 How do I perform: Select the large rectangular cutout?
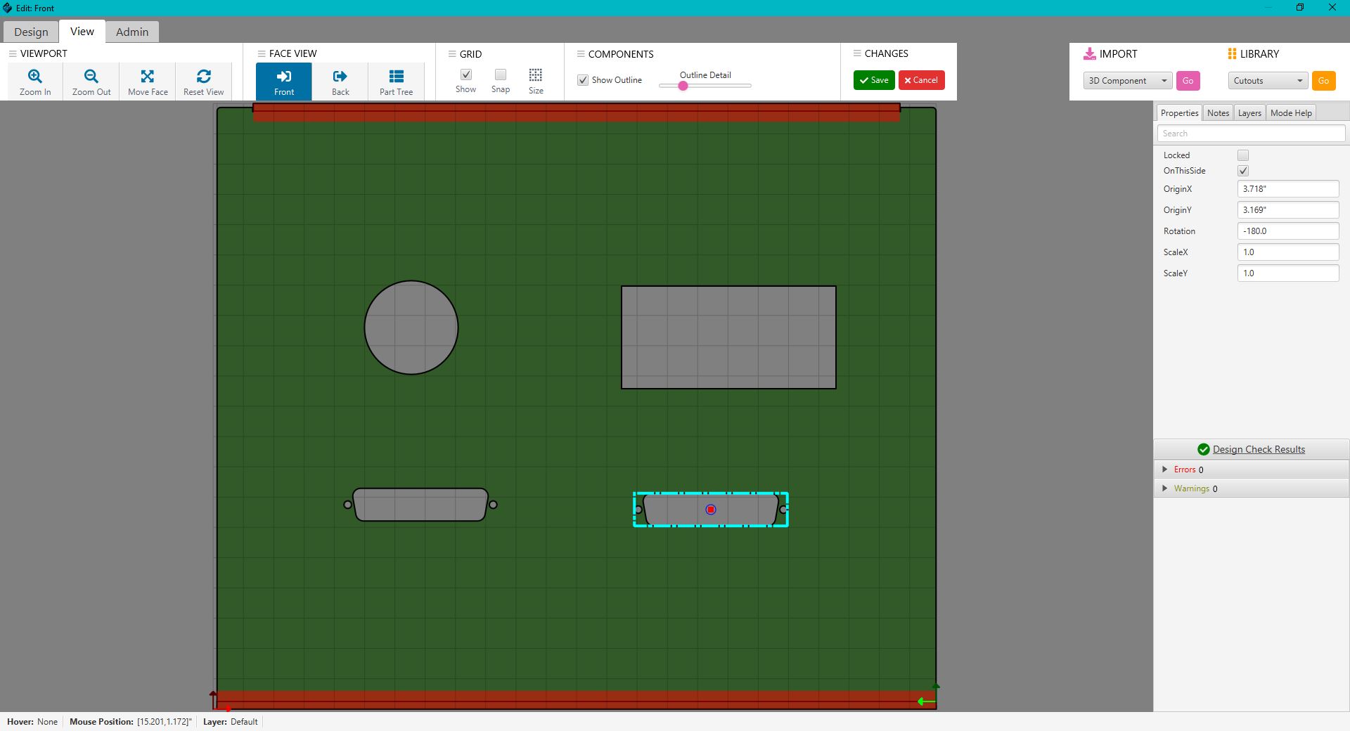[x=728, y=337]
